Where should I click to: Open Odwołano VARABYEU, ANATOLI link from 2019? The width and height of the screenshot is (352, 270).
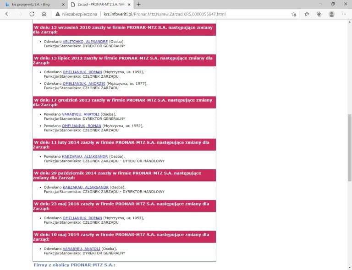[x=81, y=248]
